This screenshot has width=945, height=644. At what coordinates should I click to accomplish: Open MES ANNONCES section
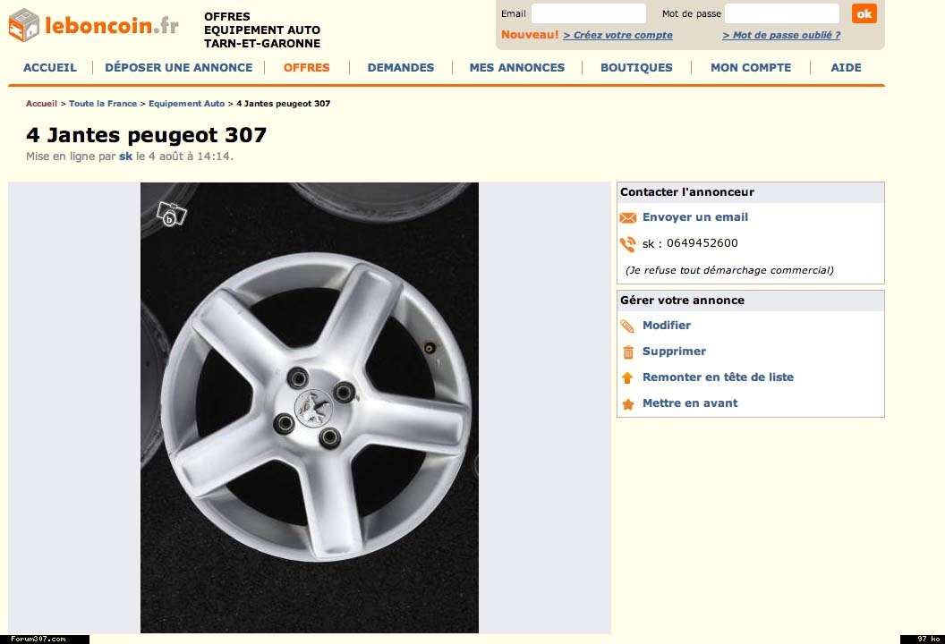[x=516, y=67]
